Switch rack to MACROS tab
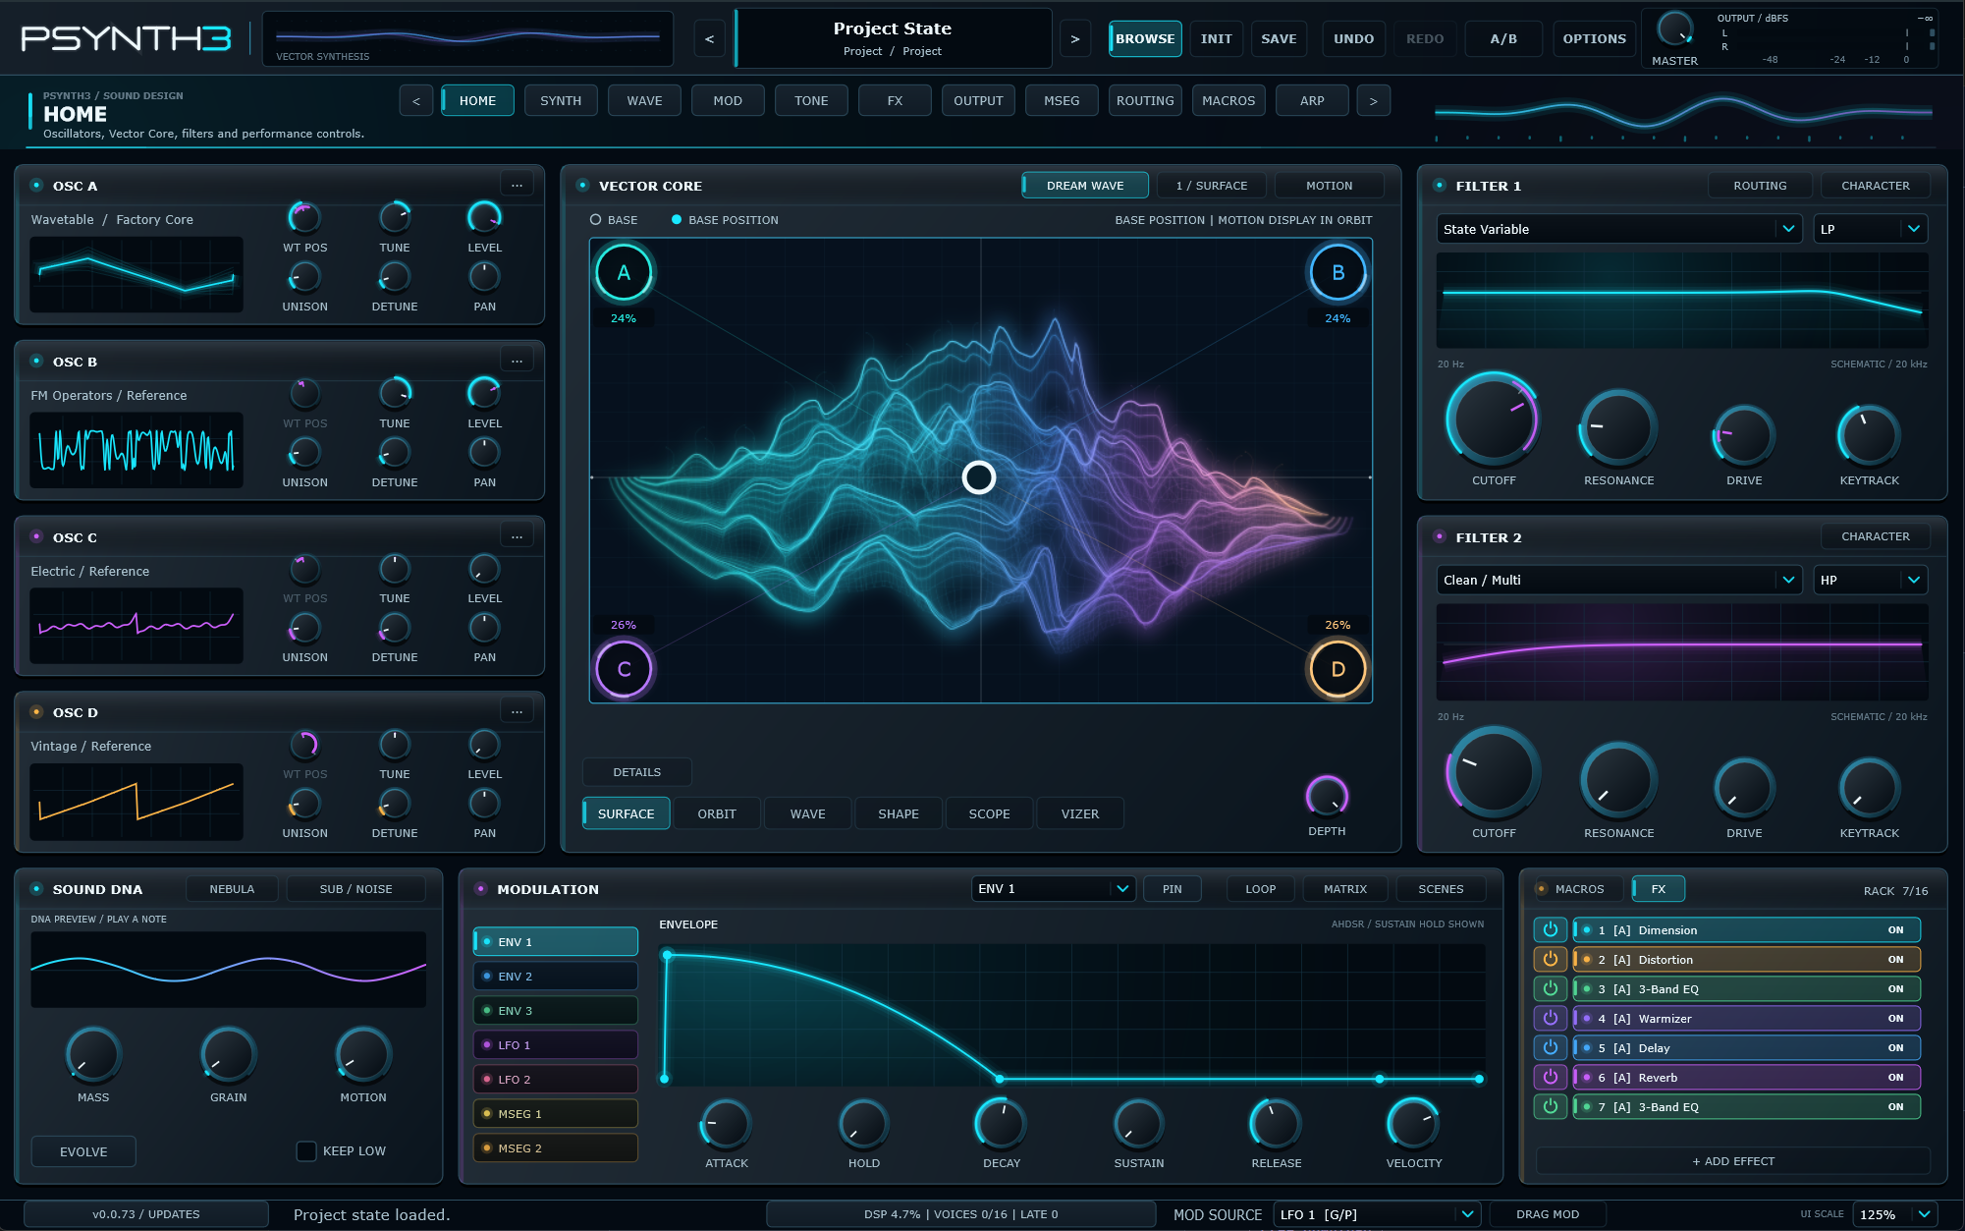This screenshot has height=1231, width=1965. pos(1578,889)
